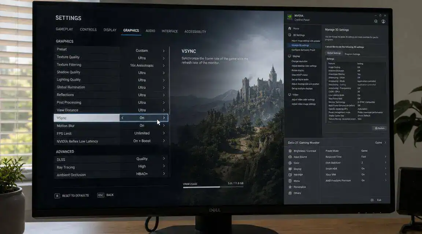The image size is (422, 234).
Task: Select the Personalize star icon
Action: (x=290, y=187)
